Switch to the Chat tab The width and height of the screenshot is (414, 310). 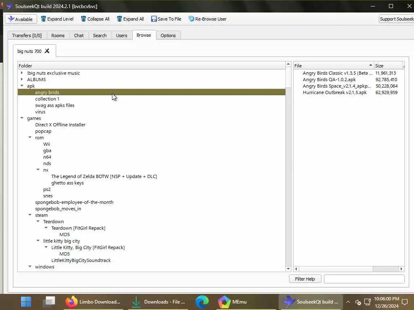click(79, 36)
